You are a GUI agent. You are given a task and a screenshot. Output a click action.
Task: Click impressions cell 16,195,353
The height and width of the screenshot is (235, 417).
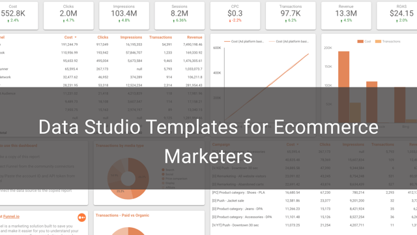(134, 44)
